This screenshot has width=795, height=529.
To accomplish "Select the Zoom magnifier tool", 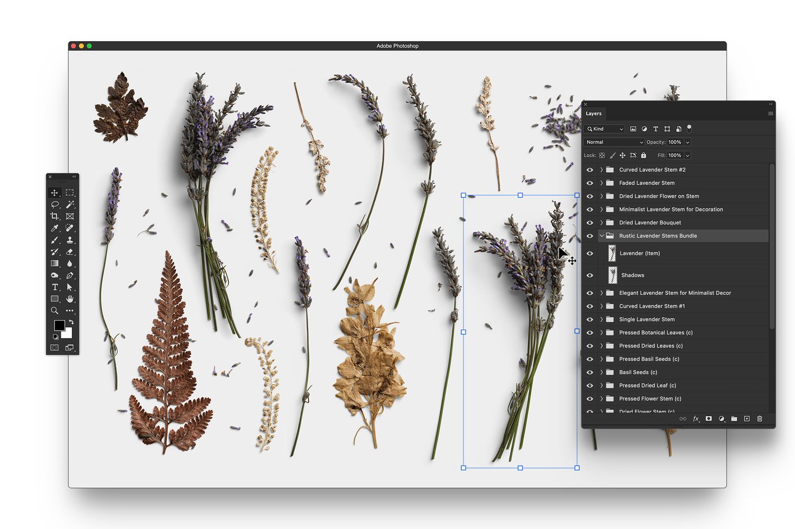I will (55, 311).
